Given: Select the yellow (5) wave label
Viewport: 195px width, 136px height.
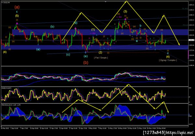Looking at the screenshot, I should coord(17,16).
